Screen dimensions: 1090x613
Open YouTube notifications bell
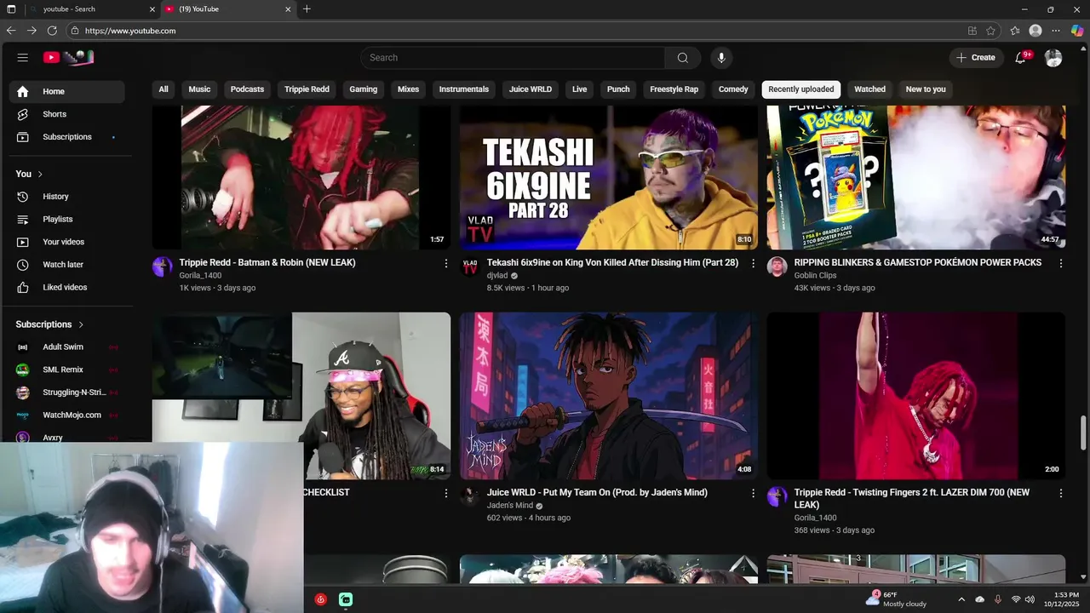tap(1020, 58)
